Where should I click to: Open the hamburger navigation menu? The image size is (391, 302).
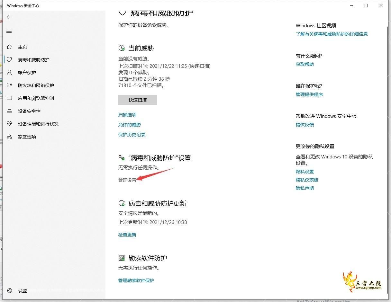[x=9, y=31]
